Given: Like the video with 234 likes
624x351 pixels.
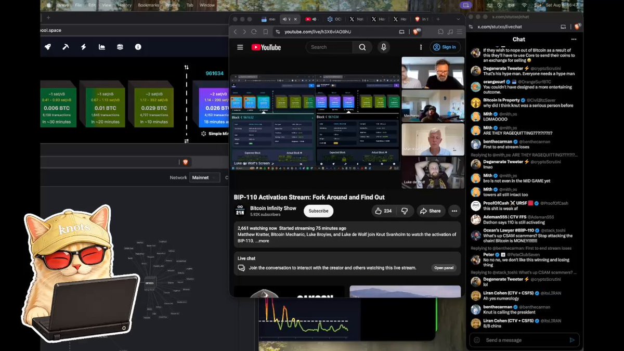Looking at the screenshot, I should pos(383,211).
